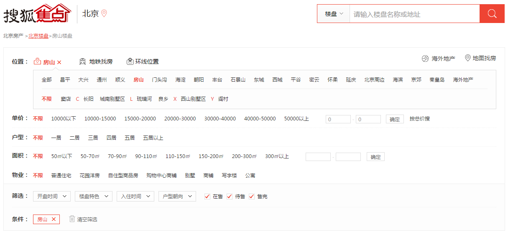Open the 开盘时间 dropdown
The width and height of the screenshot is (508, 235).
tap(52, 196)
